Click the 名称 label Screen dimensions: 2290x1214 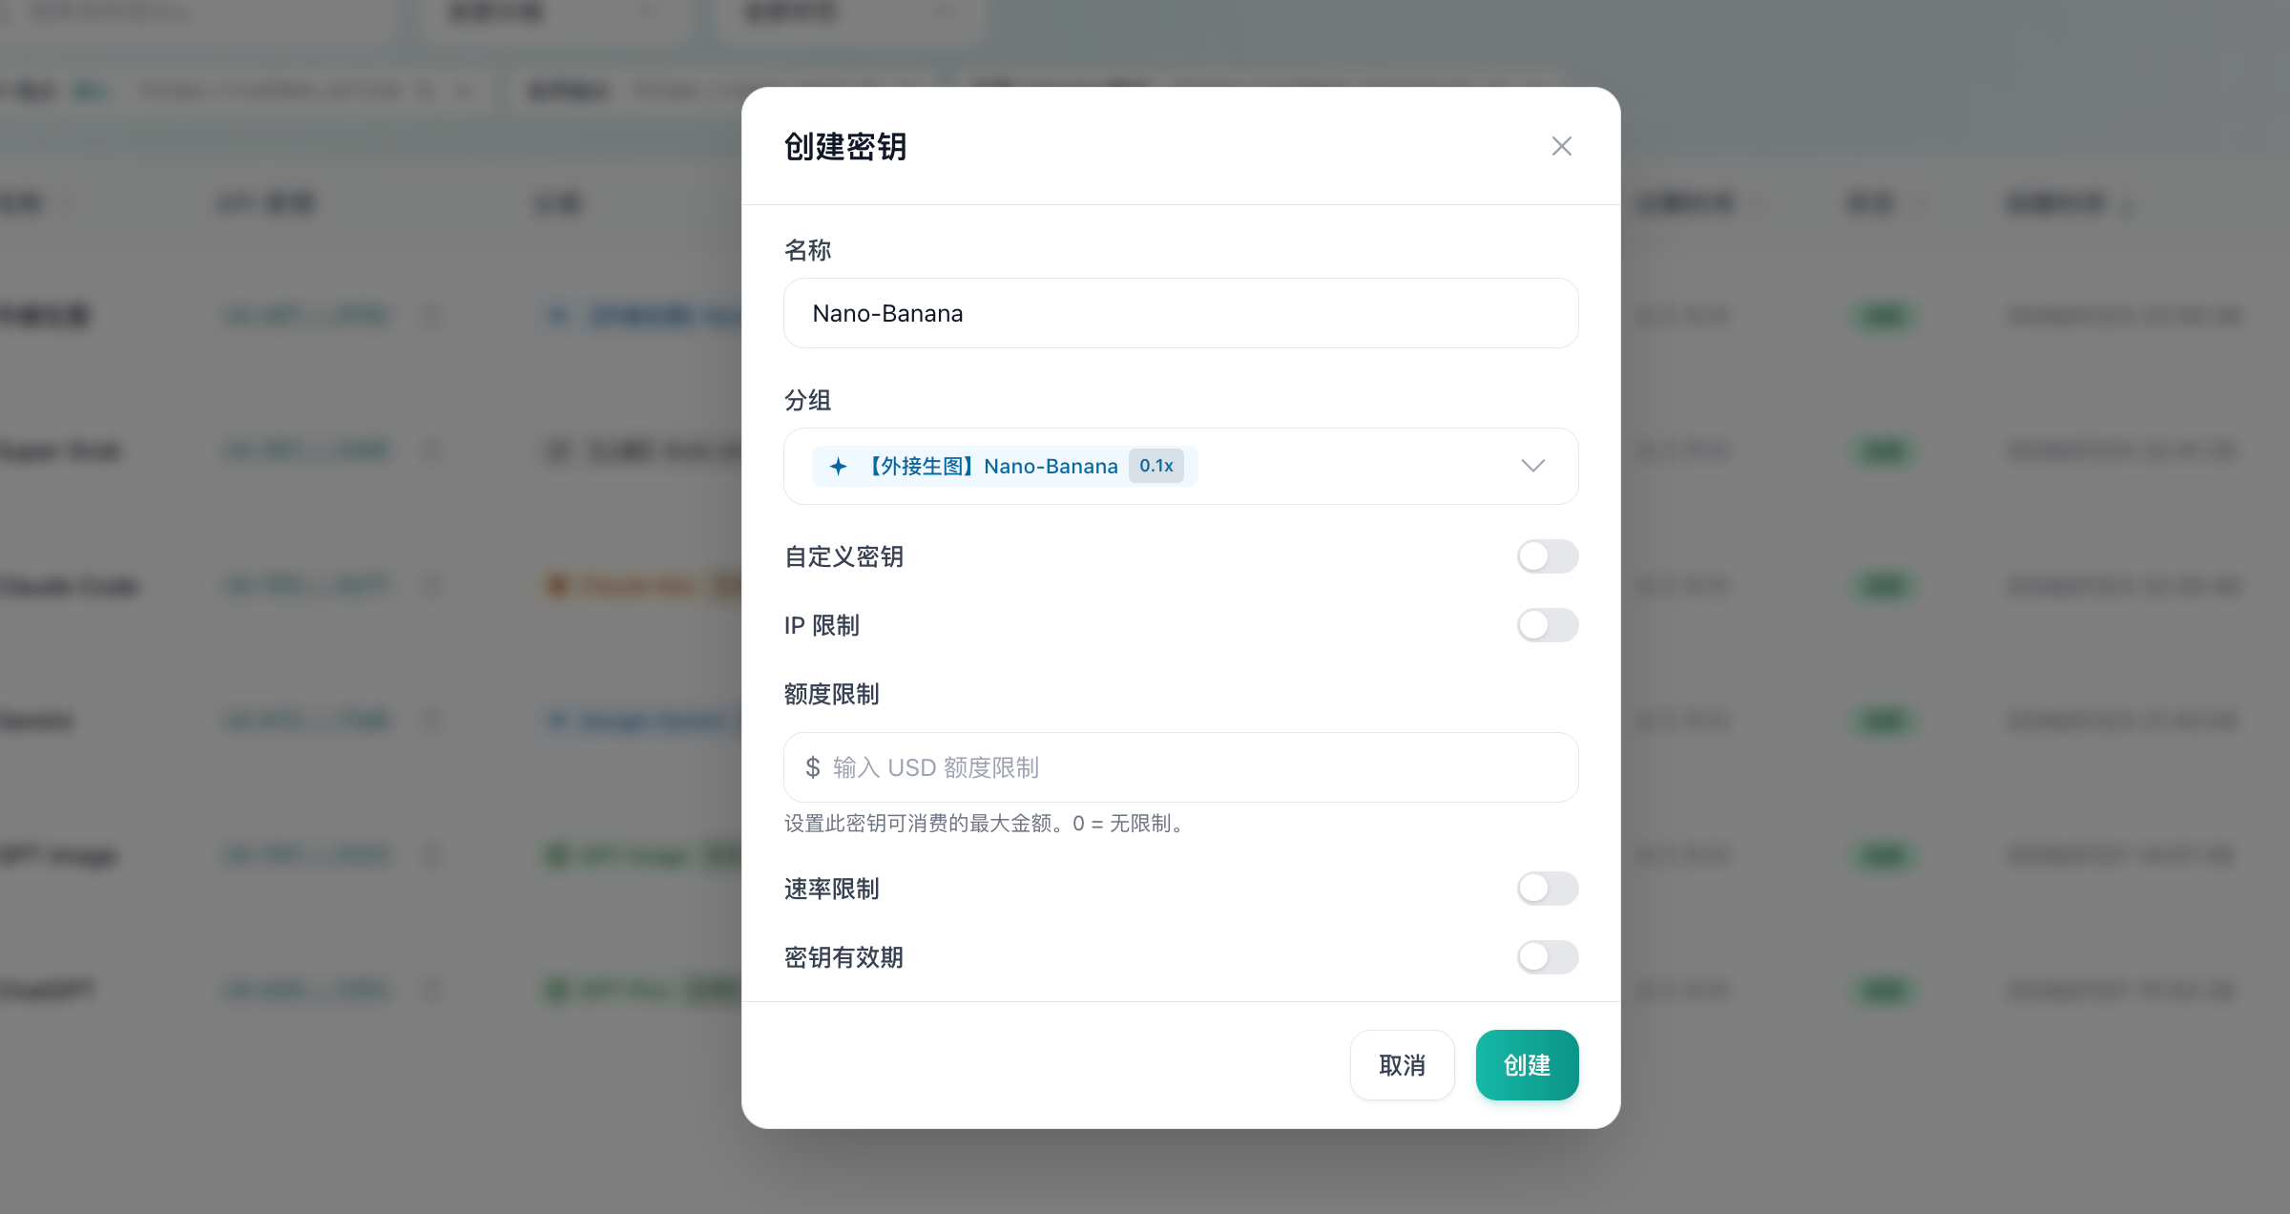[x=807, y=250]
